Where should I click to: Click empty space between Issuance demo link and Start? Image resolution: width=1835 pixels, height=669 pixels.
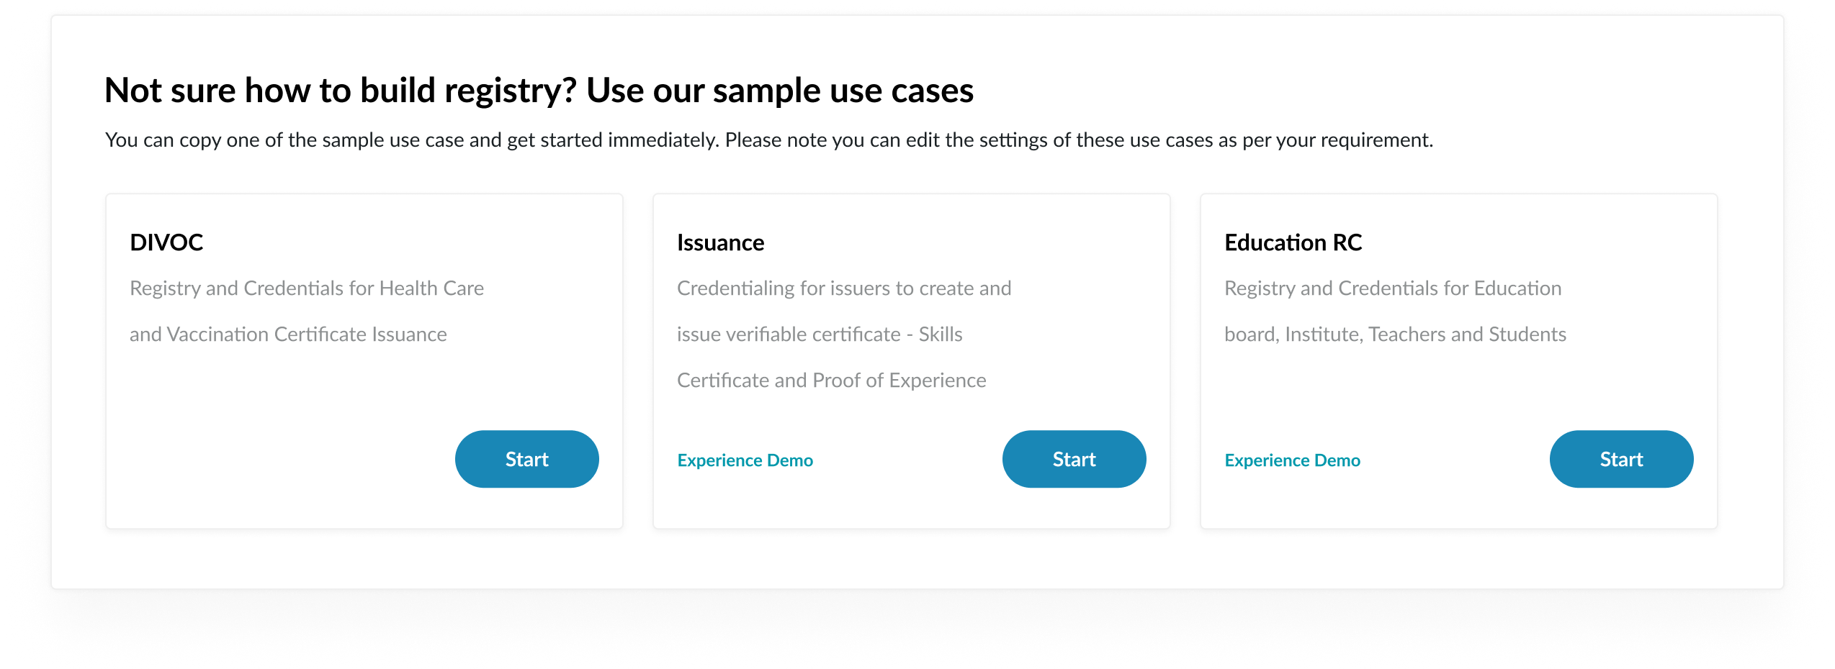pos(907,460)
